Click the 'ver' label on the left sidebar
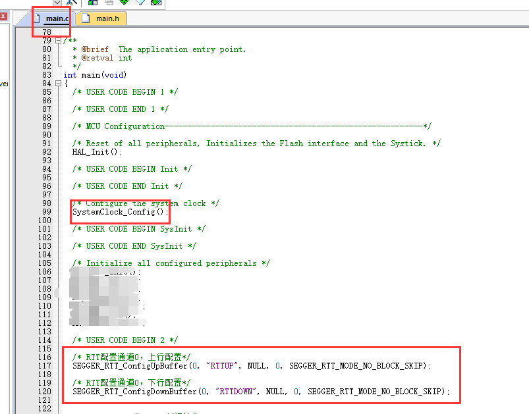Image resolution: width=529 pixels, height=414 pixels. pyautogui.click(x=3, y=83)
